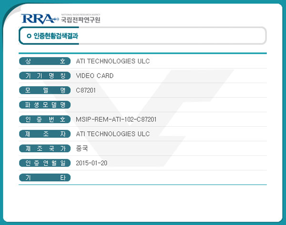Select the 상호 label pill
Screen dimensions: 286x225
click(x=45, y=61)
